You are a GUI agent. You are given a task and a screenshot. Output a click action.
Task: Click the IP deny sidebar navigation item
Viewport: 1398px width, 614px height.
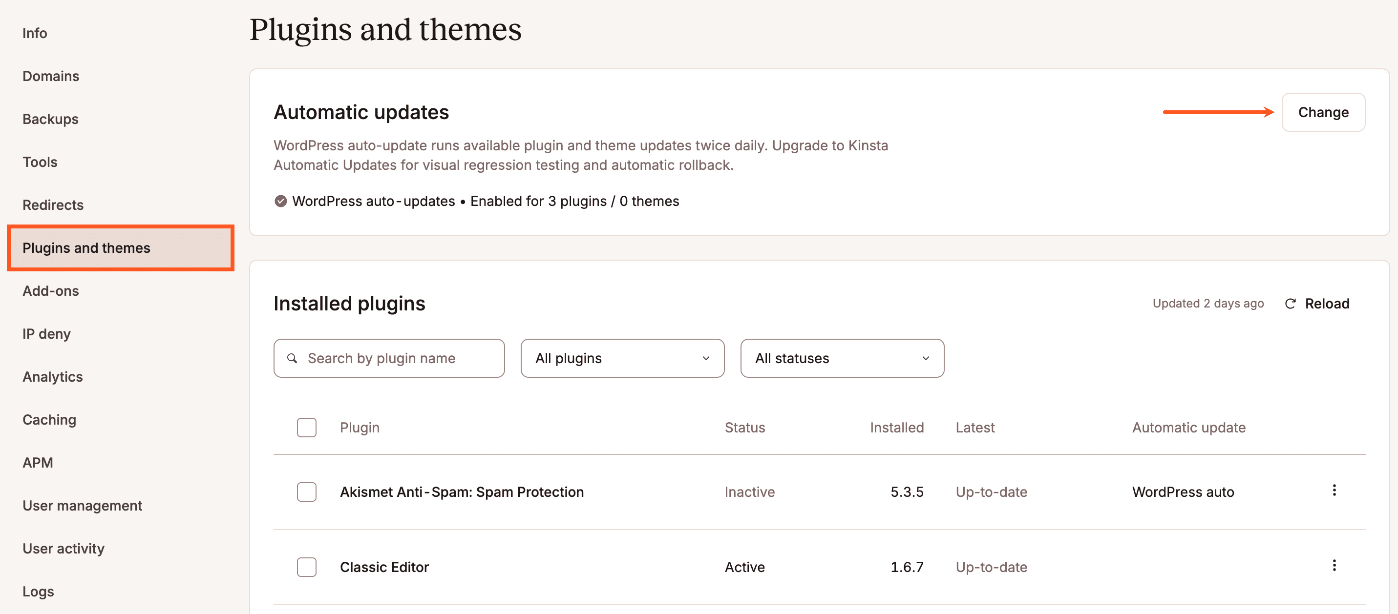(47, 333)
